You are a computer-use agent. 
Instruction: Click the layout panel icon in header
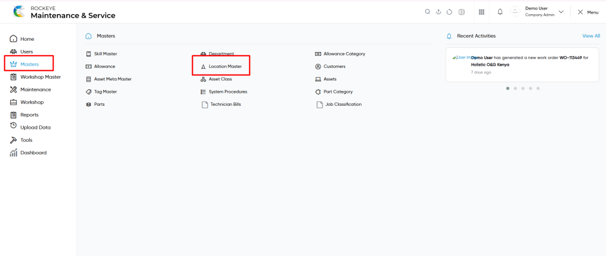point(462,12)
